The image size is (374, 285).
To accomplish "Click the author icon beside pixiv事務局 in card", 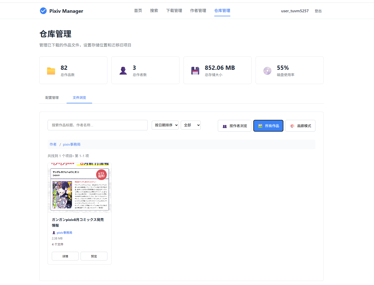I will [54, 233].
